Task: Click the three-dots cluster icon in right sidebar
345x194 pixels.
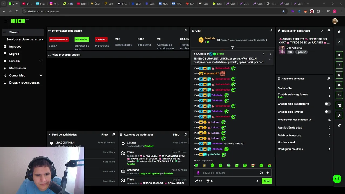Action: point(339,126)
